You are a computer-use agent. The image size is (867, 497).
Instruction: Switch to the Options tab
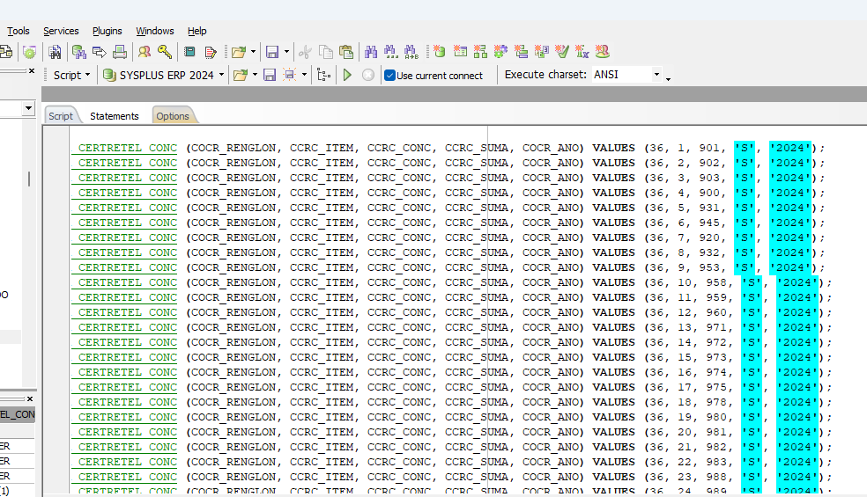click(173, 116)
